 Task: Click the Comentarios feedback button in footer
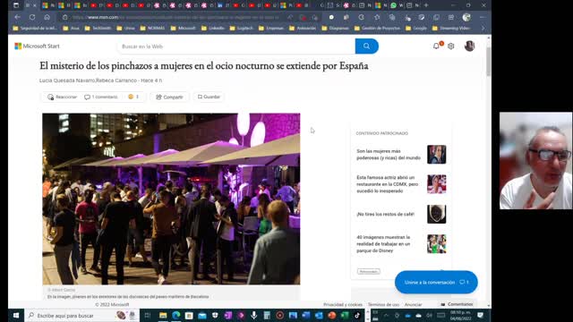pyautogui.click(x=457, y=304)
